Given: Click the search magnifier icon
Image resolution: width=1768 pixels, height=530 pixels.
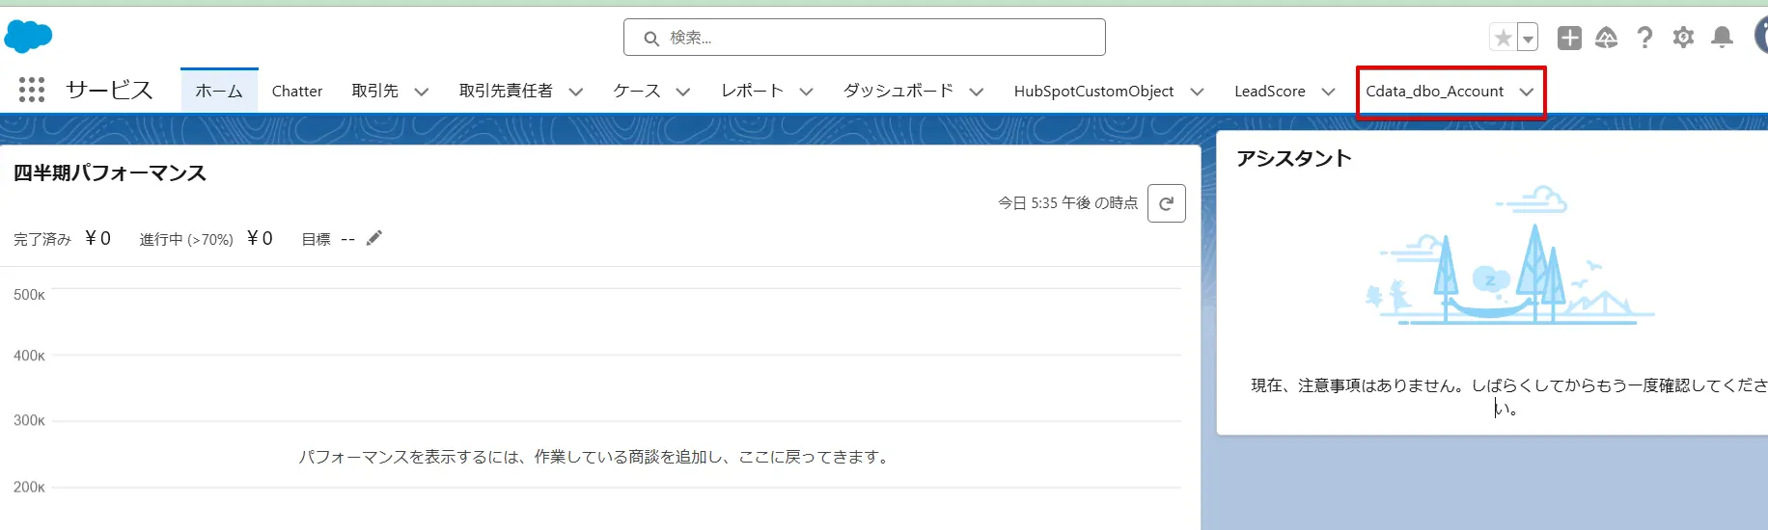Looking at the screenshot, I should 651,39.
